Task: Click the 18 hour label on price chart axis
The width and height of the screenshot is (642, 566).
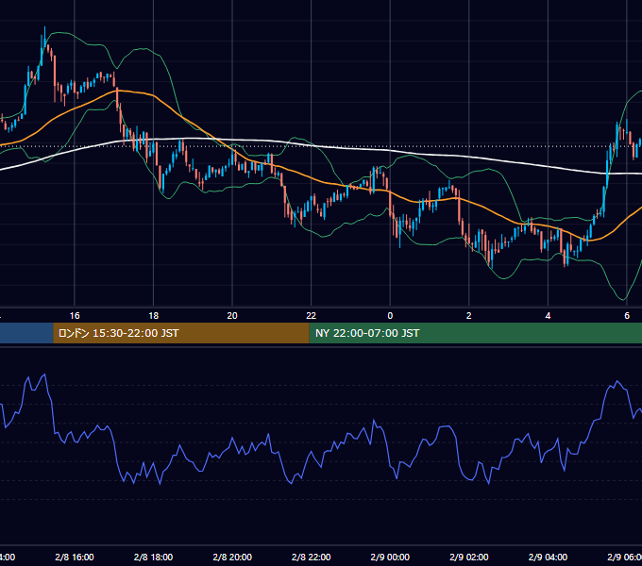Action: coord(154,315)
